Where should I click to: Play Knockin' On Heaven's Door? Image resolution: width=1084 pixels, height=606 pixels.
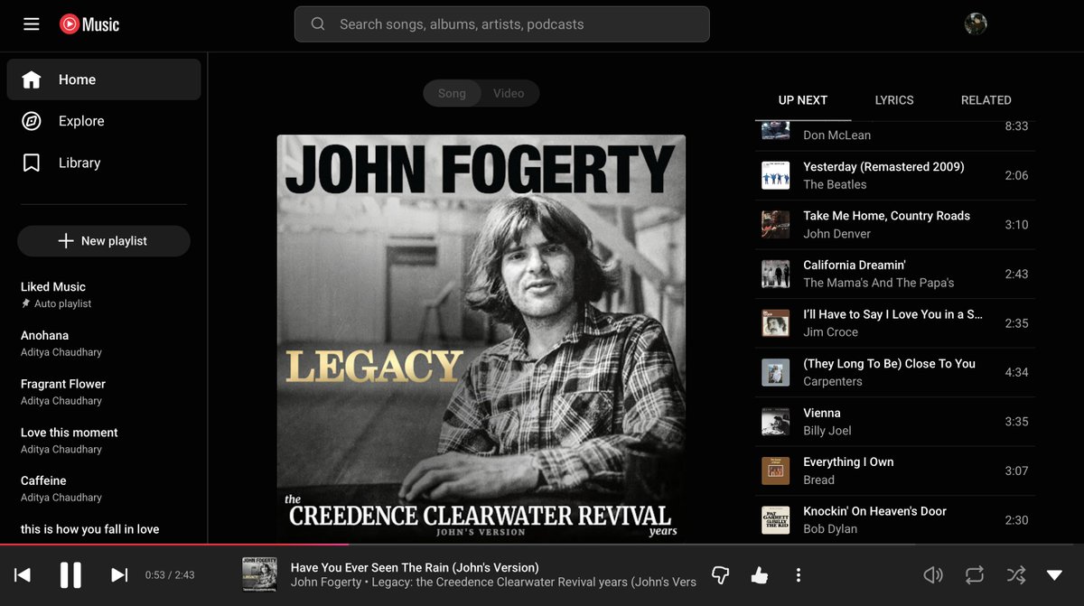(x=895, y=520)
